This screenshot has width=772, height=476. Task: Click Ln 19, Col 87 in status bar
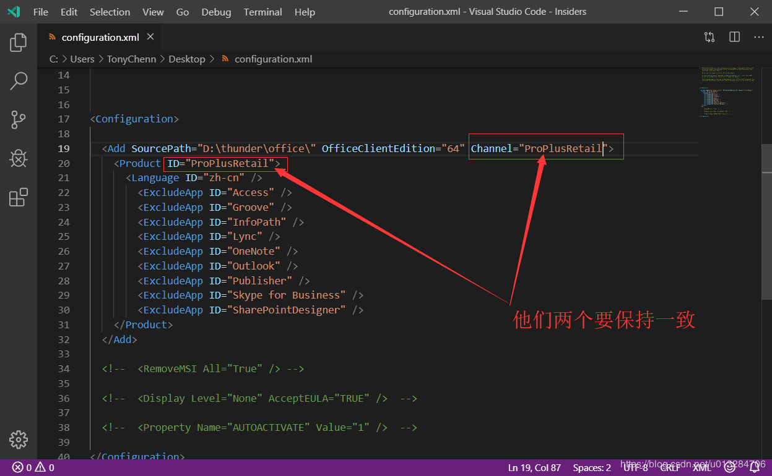[x=534, y=467]
